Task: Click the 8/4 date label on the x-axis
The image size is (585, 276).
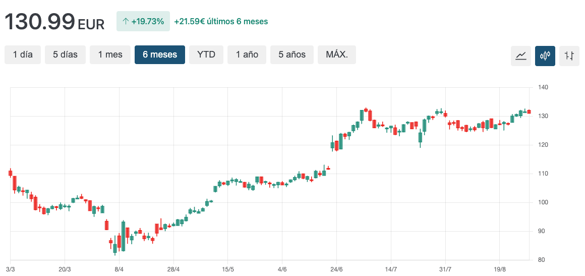Action: pyautogui.click(x=119, y=269)
